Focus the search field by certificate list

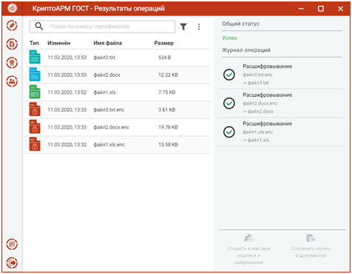(102, 27)
